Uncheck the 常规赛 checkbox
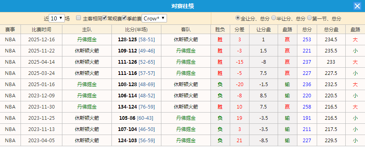Image resolution: width=365 pixels, height=147 pixels. click(x=105, y=18)
